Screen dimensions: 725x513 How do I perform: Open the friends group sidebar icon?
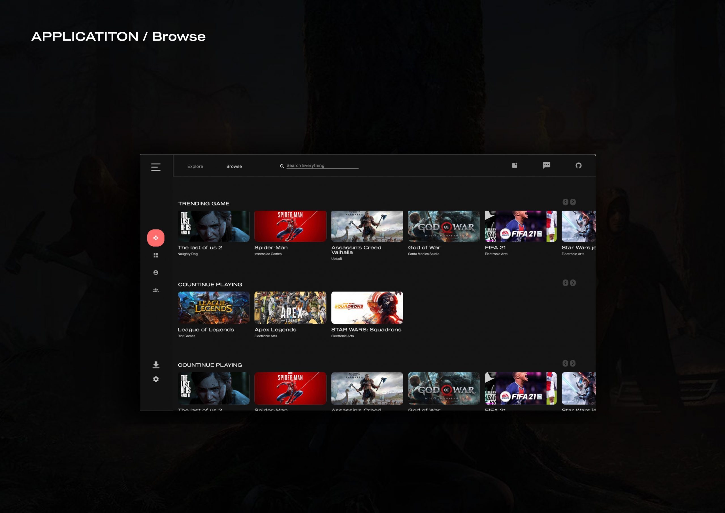pyautogui.click(x=156, y=290)
